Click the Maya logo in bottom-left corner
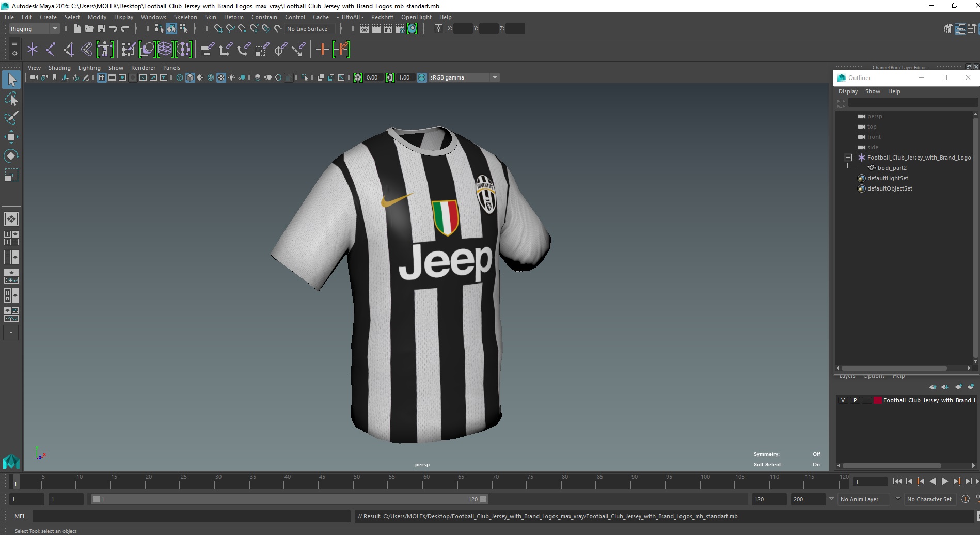 tap(11, 461)
